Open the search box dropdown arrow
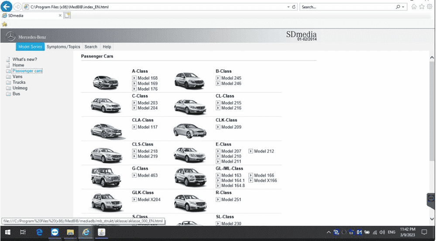Viewport: 436px width, 241px height. 403,7
